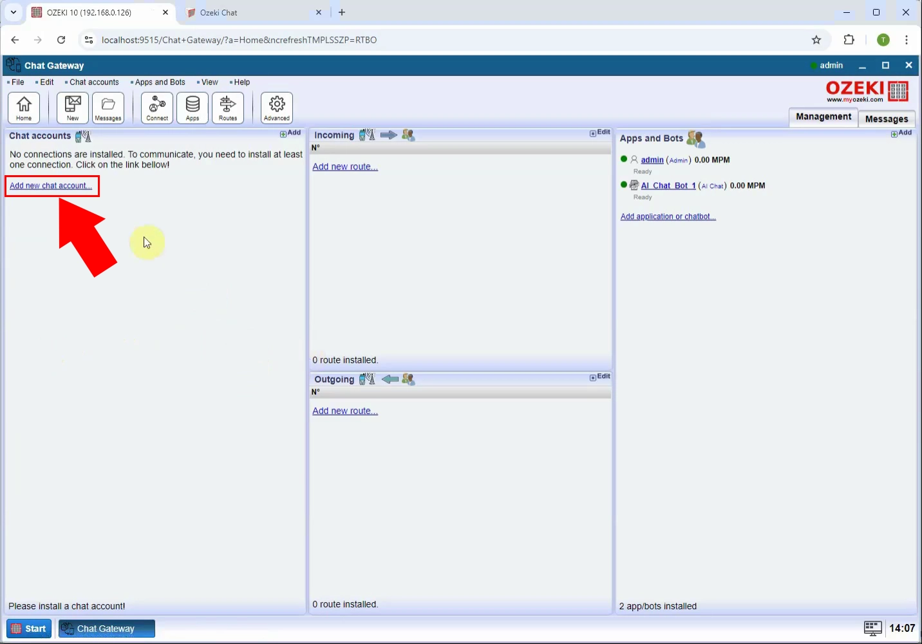This screenshot has height=644, width=922.
Task: Close the Ozeki Chat browser tab
Action: [x=319, y=12]
